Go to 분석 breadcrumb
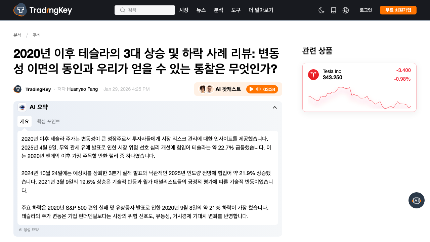Viewport: 430px width, 242px height. coord(17,35)
